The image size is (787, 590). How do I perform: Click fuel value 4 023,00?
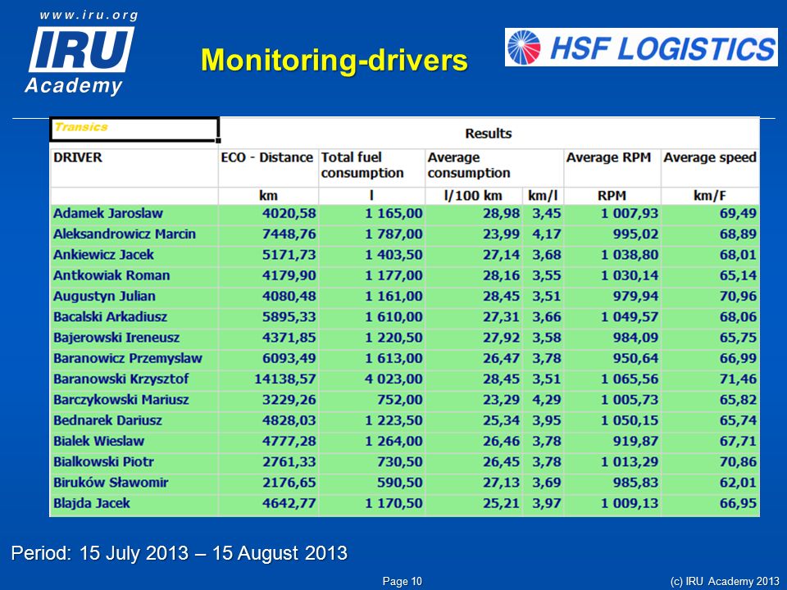393,379
